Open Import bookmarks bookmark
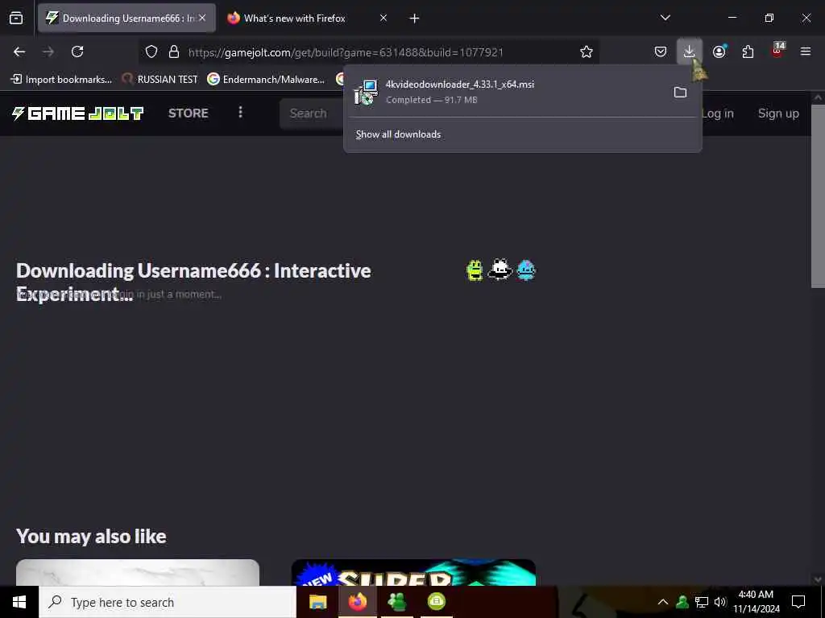The image size is (825, 618). pos(61,80)
